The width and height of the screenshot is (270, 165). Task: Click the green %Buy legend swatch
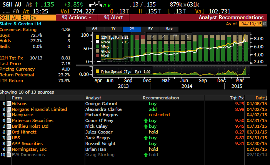coord(97,46)
